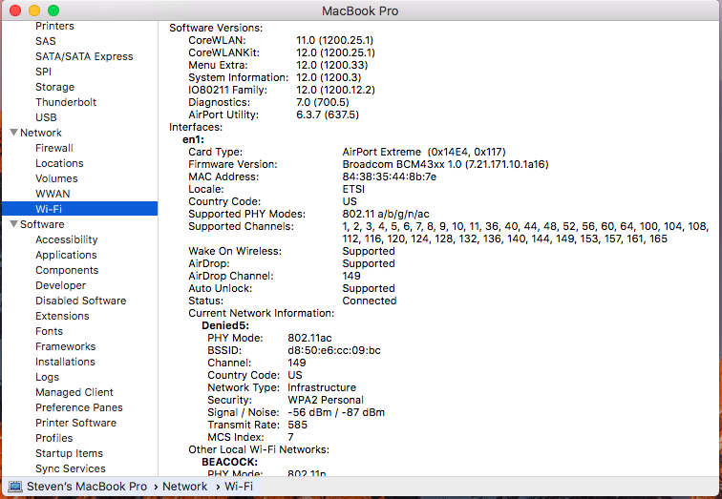Click the Menu Extra version 12.0 (1200.33)
Viewport: 722px width, 499px height.
click(332, 65)
